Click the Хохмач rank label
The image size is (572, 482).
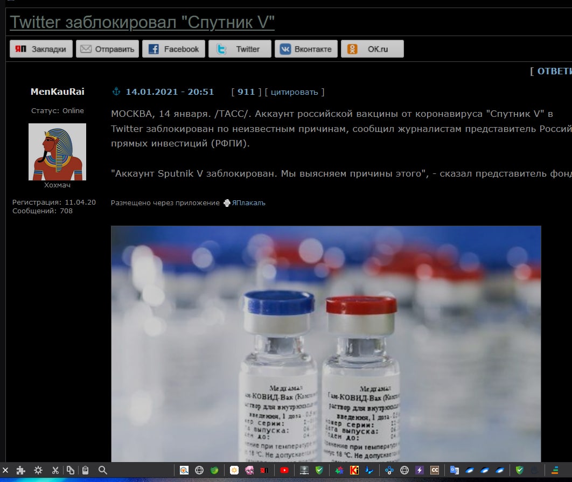[x=57, y=185]
